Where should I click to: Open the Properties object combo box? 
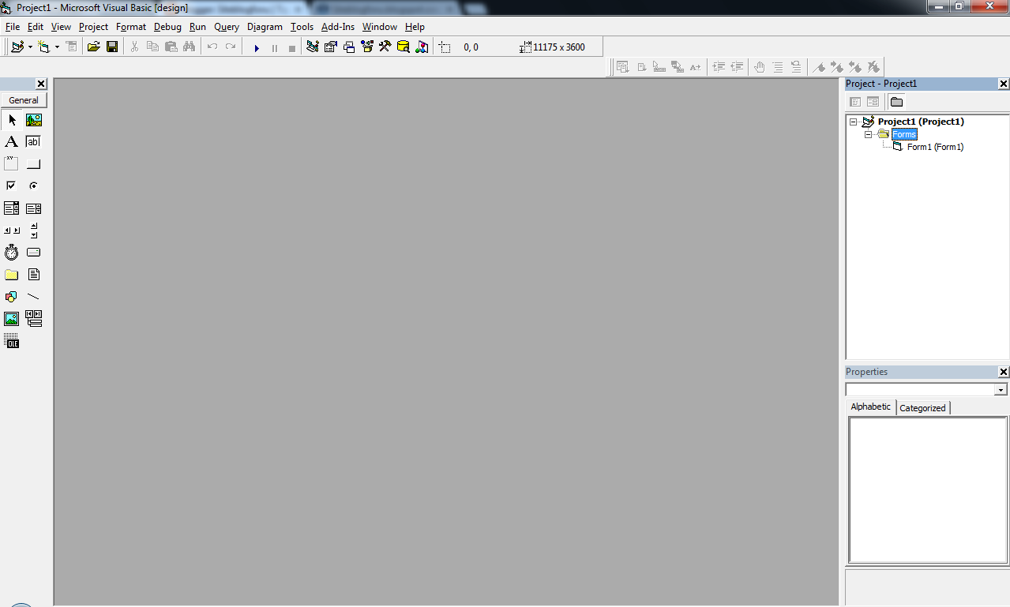pyautogui.click(x=1001, y=388)
